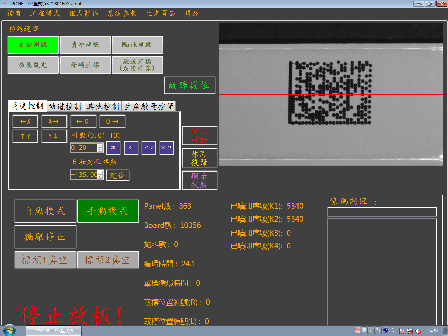Screen dimensions: 448x336
Task: Open the 工程模式 menu
Action: click(x=45, y=14)
